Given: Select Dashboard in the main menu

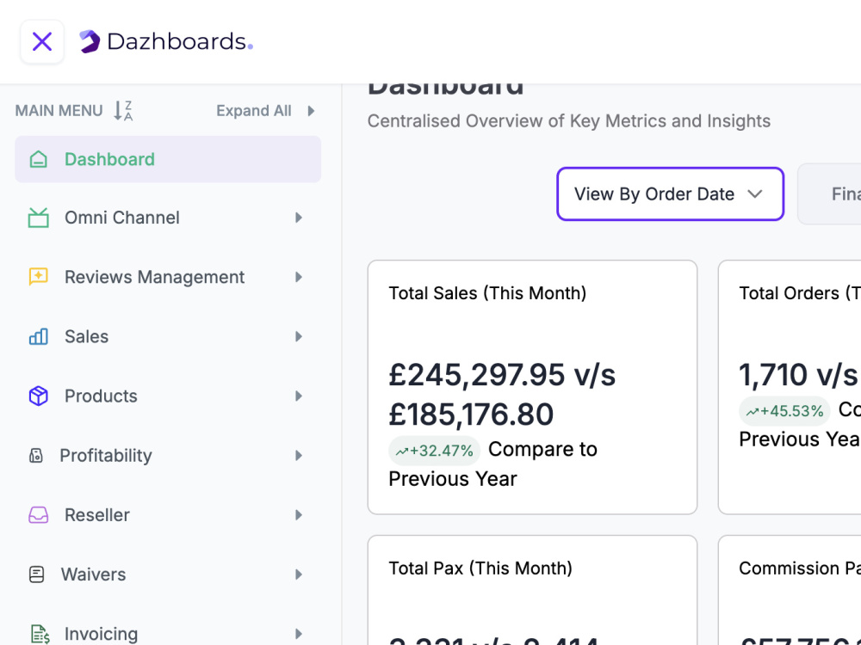Looking at the screenshot, I should [x=168, y=159].
